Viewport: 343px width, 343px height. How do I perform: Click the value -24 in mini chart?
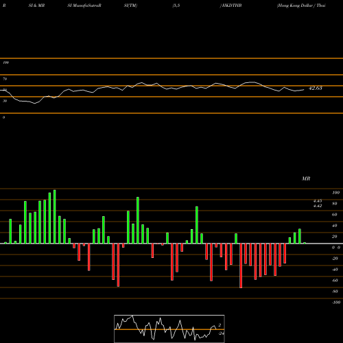point(221,333)
